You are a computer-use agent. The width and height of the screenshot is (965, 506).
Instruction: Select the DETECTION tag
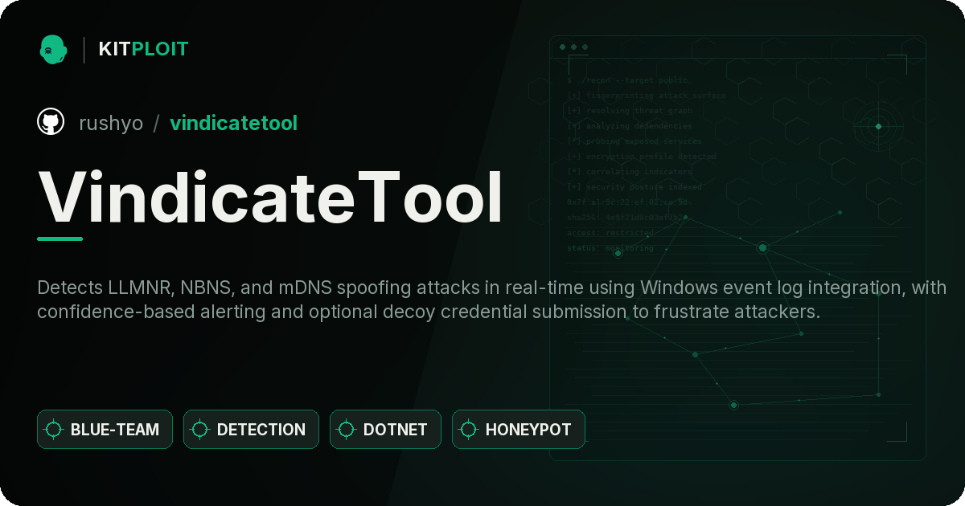(251, 430)
